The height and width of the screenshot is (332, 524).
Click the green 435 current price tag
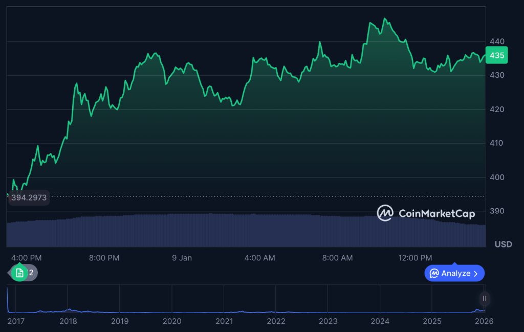pos(496,55)
